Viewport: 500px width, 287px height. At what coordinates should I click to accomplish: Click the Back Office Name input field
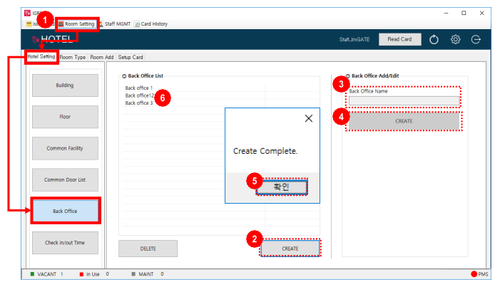404,100
